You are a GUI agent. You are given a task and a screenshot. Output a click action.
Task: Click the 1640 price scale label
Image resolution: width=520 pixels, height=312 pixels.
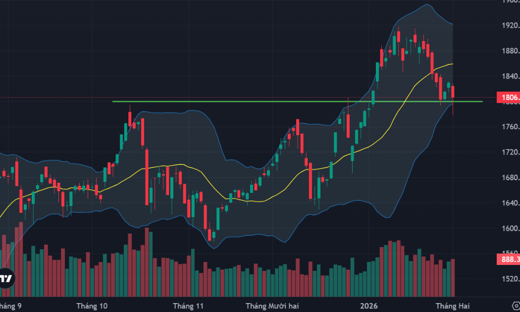(x=509, y=203)
